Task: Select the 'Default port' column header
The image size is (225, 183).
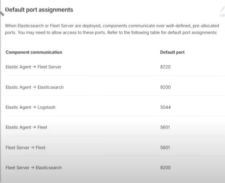Action: [x=172, y=52]
